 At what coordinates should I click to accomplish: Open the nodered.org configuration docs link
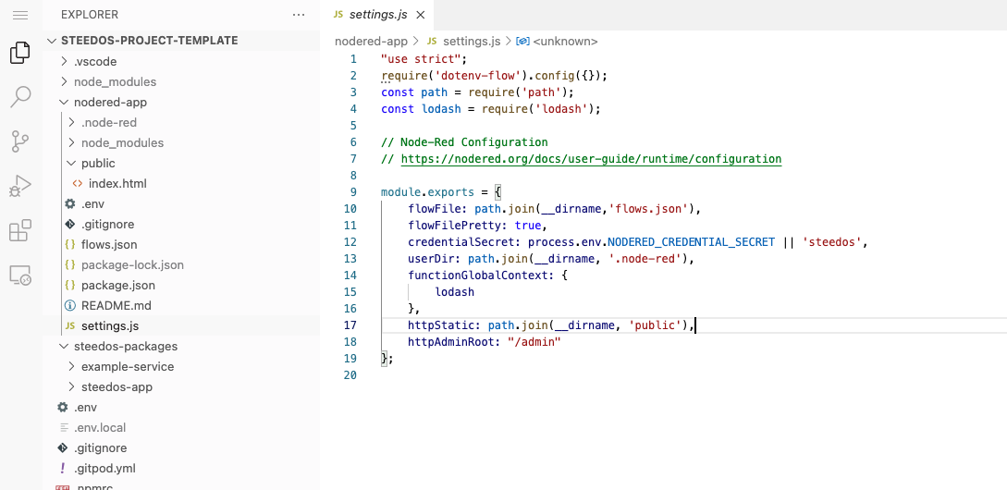coord(591,159)
